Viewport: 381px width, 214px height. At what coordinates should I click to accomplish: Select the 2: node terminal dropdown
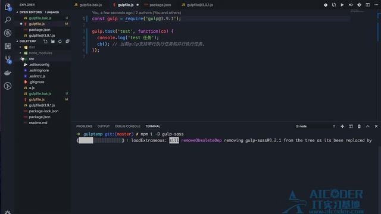315,127
